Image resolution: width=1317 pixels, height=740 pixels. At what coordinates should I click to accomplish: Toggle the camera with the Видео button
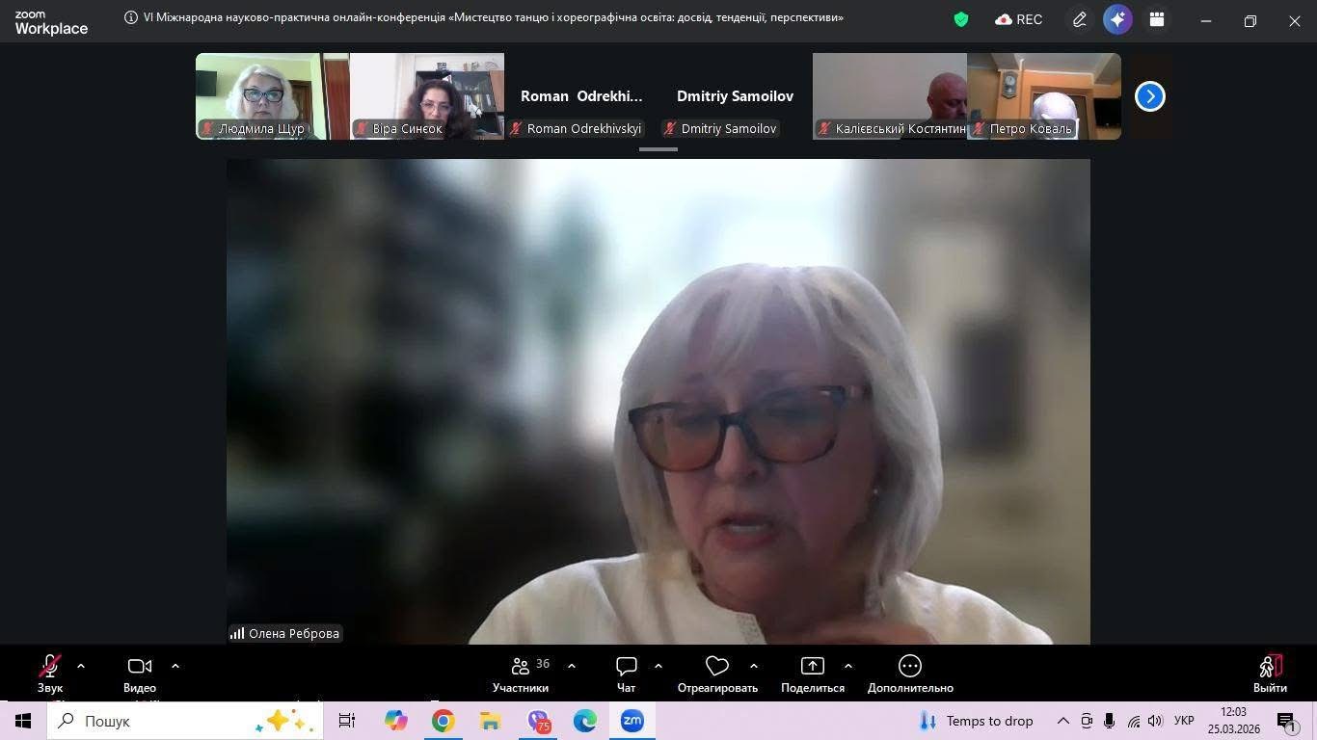point(140,674)
